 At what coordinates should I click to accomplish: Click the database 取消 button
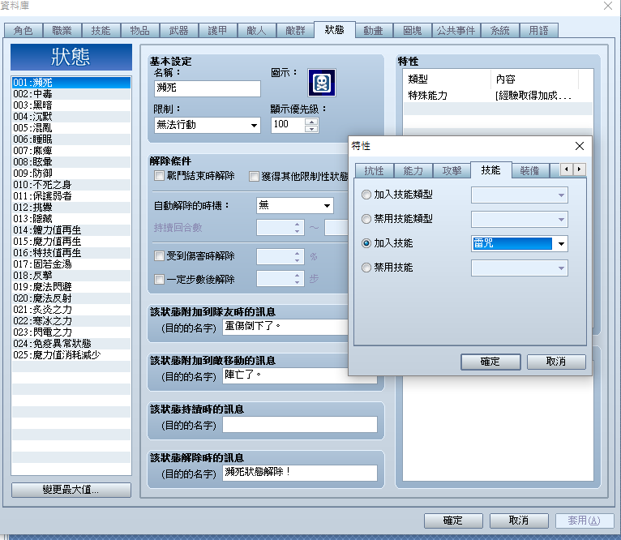coord(519,521)
